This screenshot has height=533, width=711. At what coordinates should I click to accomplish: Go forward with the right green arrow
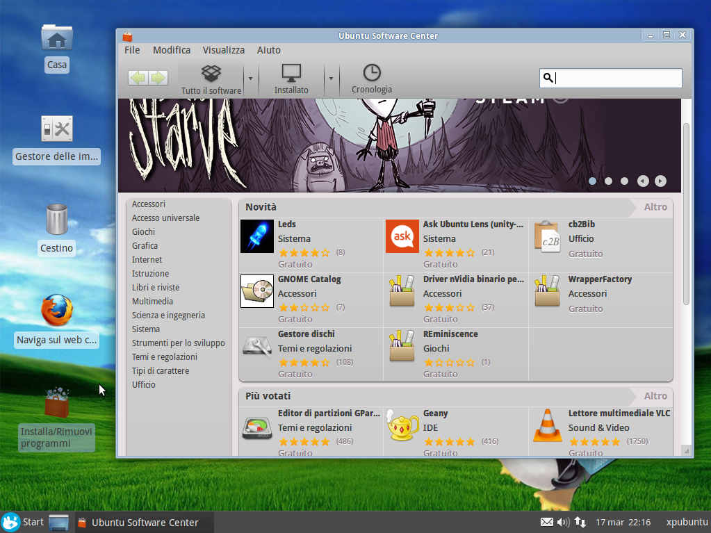click(158, 78)
